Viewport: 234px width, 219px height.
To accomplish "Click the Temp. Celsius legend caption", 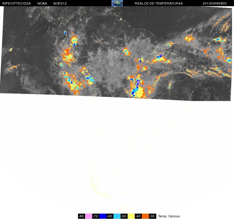I will (169, 216).
